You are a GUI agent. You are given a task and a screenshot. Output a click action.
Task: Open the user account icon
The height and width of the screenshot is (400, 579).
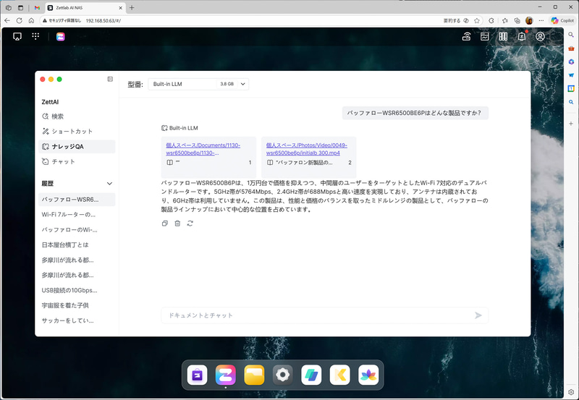[x=540, y=36]
